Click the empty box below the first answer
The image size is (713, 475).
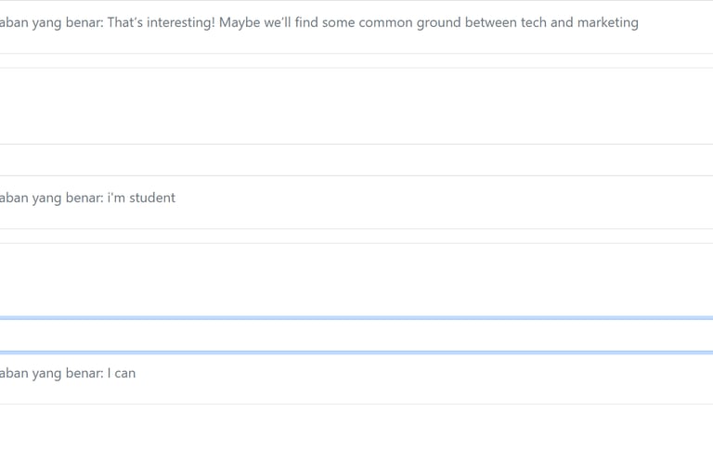tap(356, 105)
